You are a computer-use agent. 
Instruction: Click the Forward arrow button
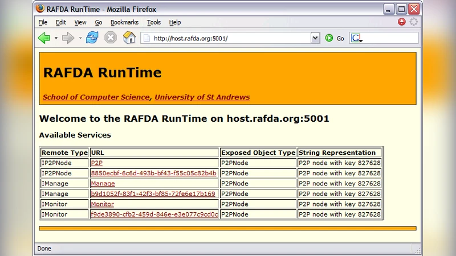point(68,38)
